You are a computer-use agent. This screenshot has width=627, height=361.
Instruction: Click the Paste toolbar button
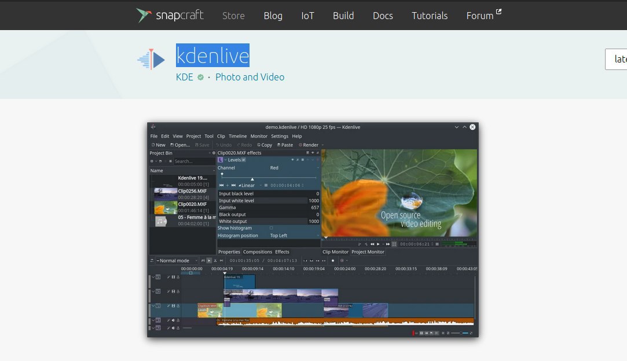[x=285, y=145]
